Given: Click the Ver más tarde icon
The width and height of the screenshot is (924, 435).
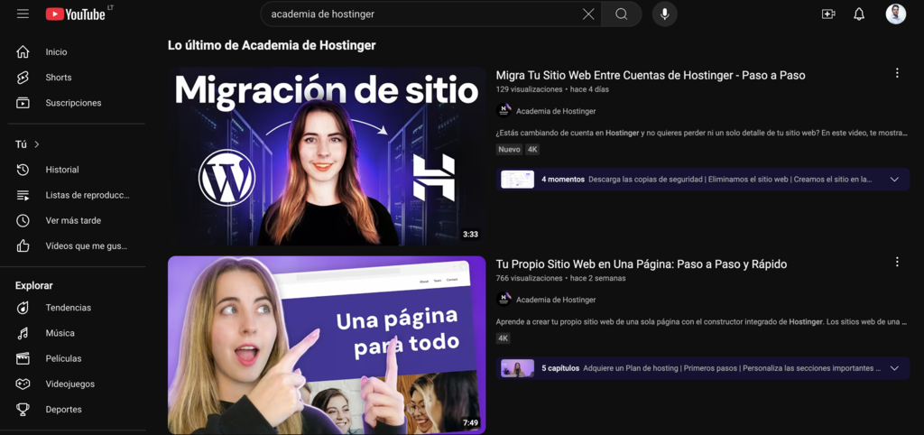Looking at the screenshot, I should coord(23,220).
